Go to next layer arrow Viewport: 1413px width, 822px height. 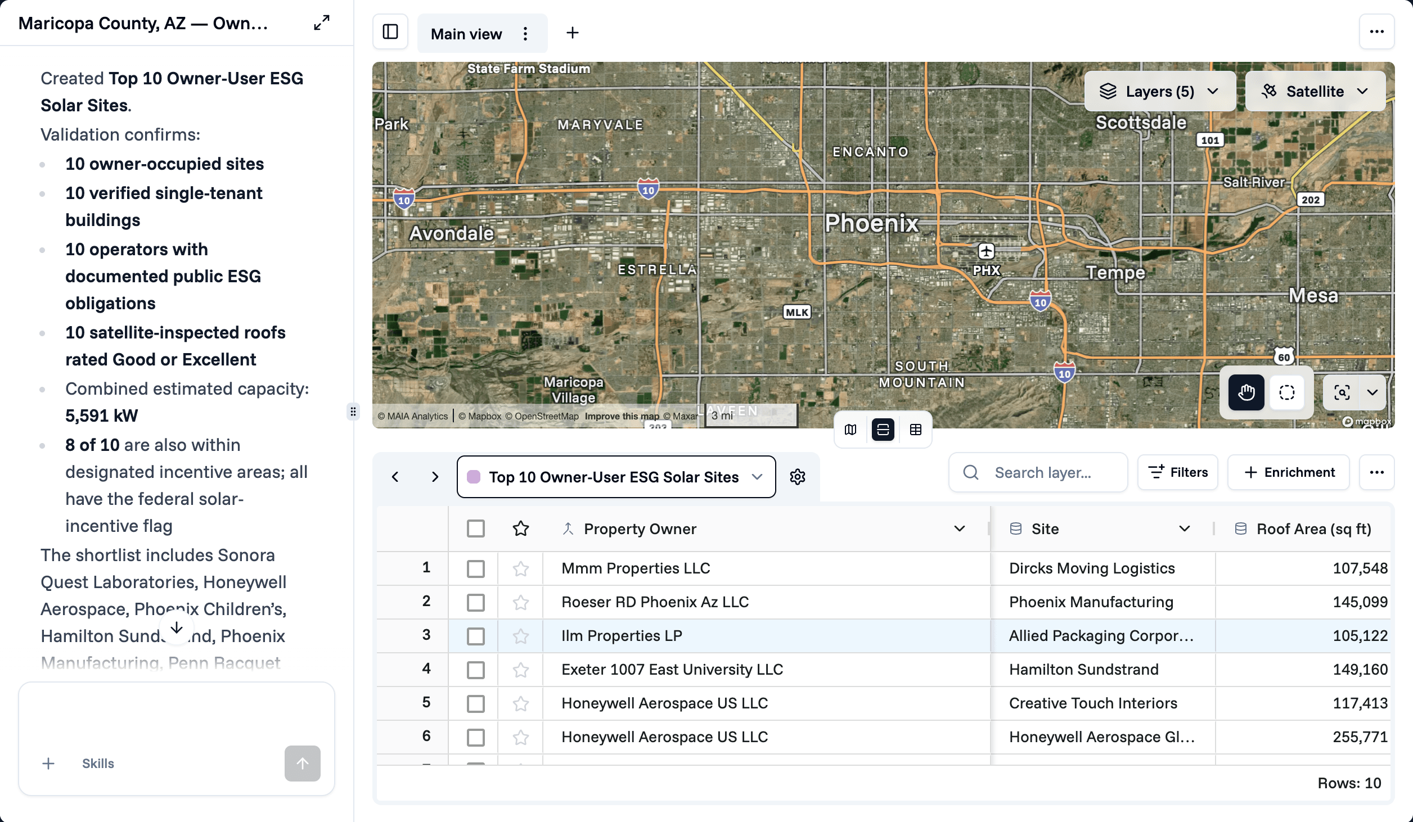[x=435, y=477]
